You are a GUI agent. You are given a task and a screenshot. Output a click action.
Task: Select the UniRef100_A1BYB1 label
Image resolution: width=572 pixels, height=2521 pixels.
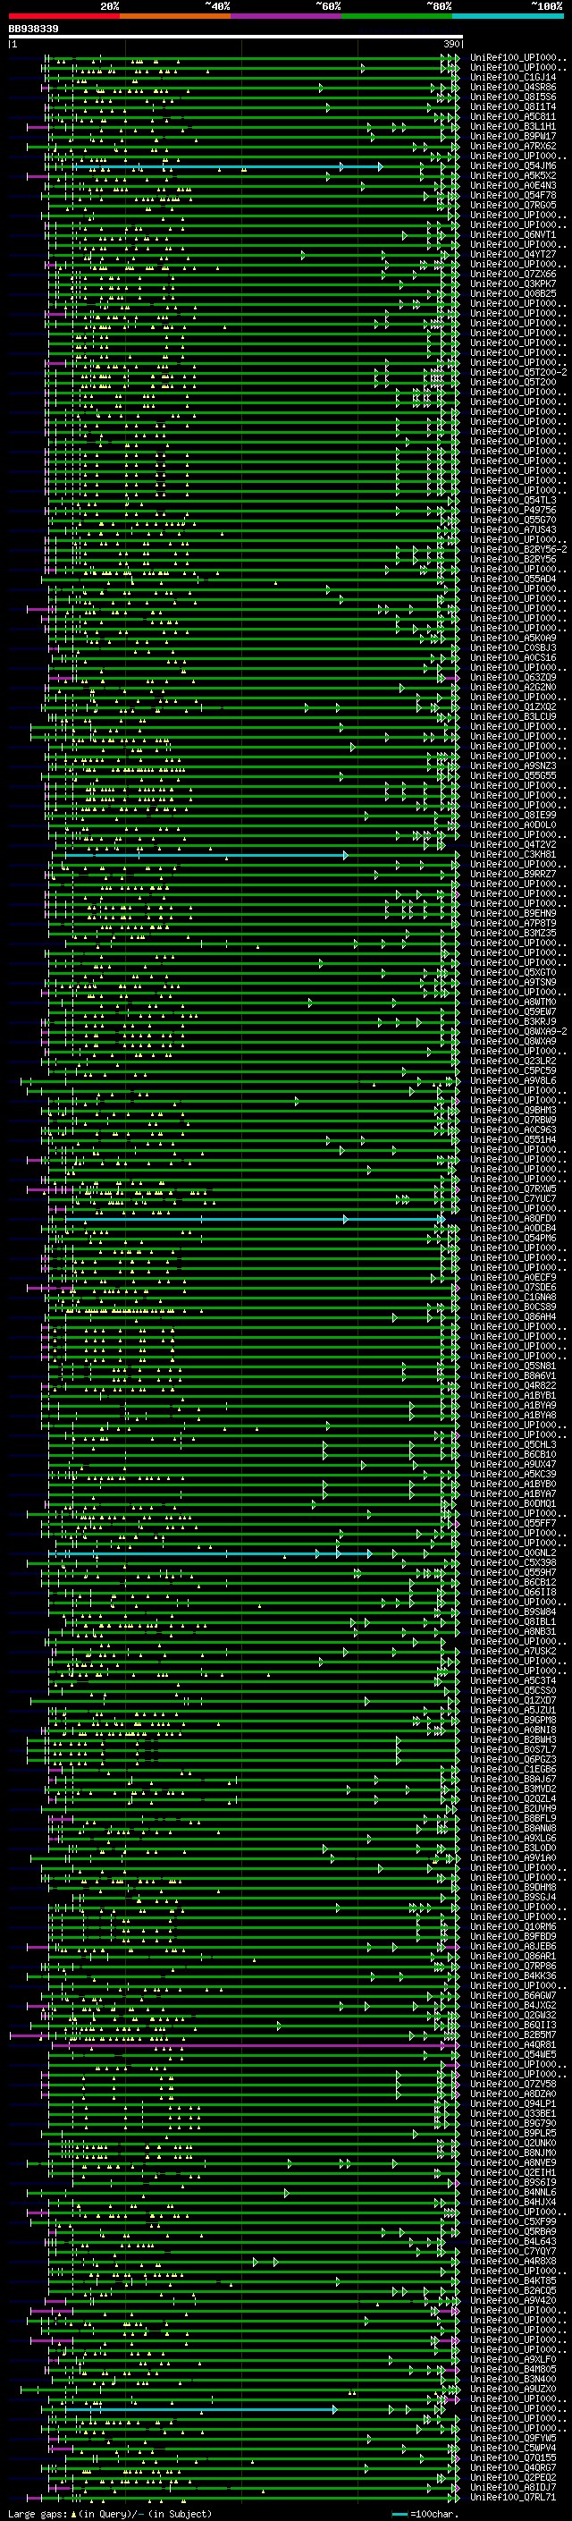pos(513,1396)
